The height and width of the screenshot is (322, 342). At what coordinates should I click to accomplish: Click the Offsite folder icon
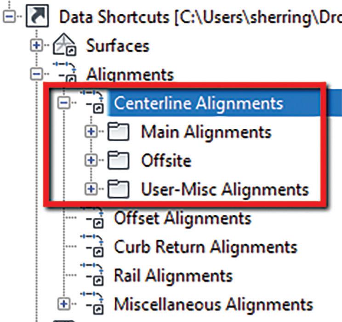pos(118,160)
